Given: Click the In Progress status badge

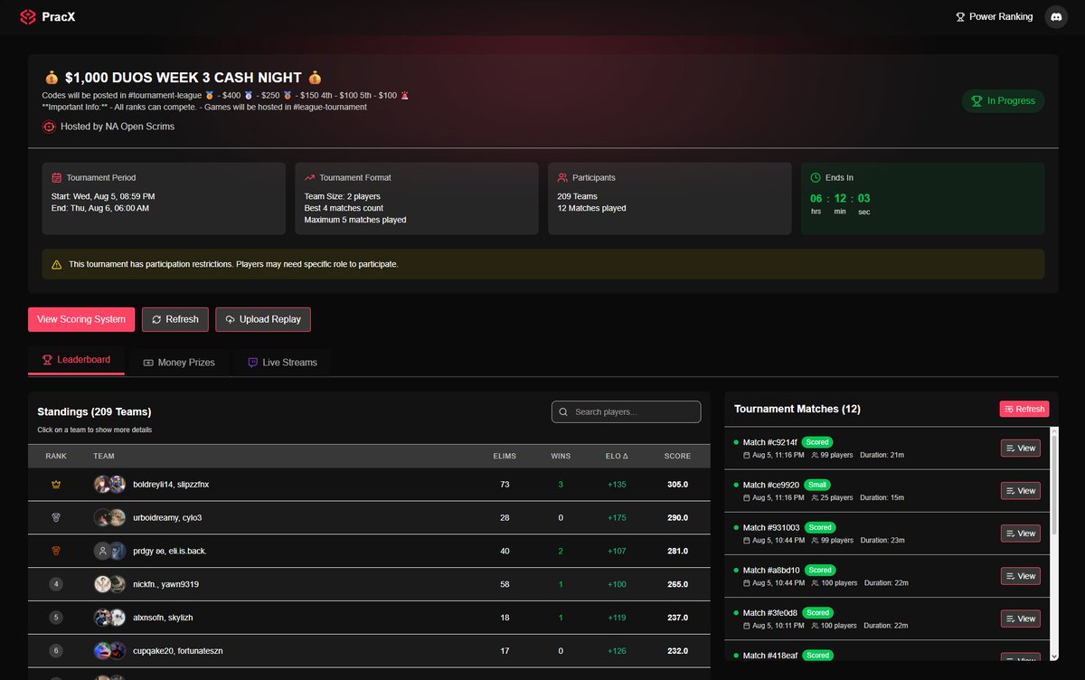Looking at the screenshot, I should (1003, 101).
